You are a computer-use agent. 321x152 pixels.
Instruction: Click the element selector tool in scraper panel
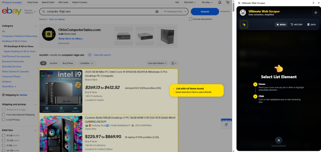[x=244, y=24]
